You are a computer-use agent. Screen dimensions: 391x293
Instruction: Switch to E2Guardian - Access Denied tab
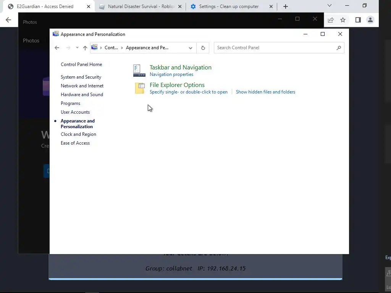[45, 6]
